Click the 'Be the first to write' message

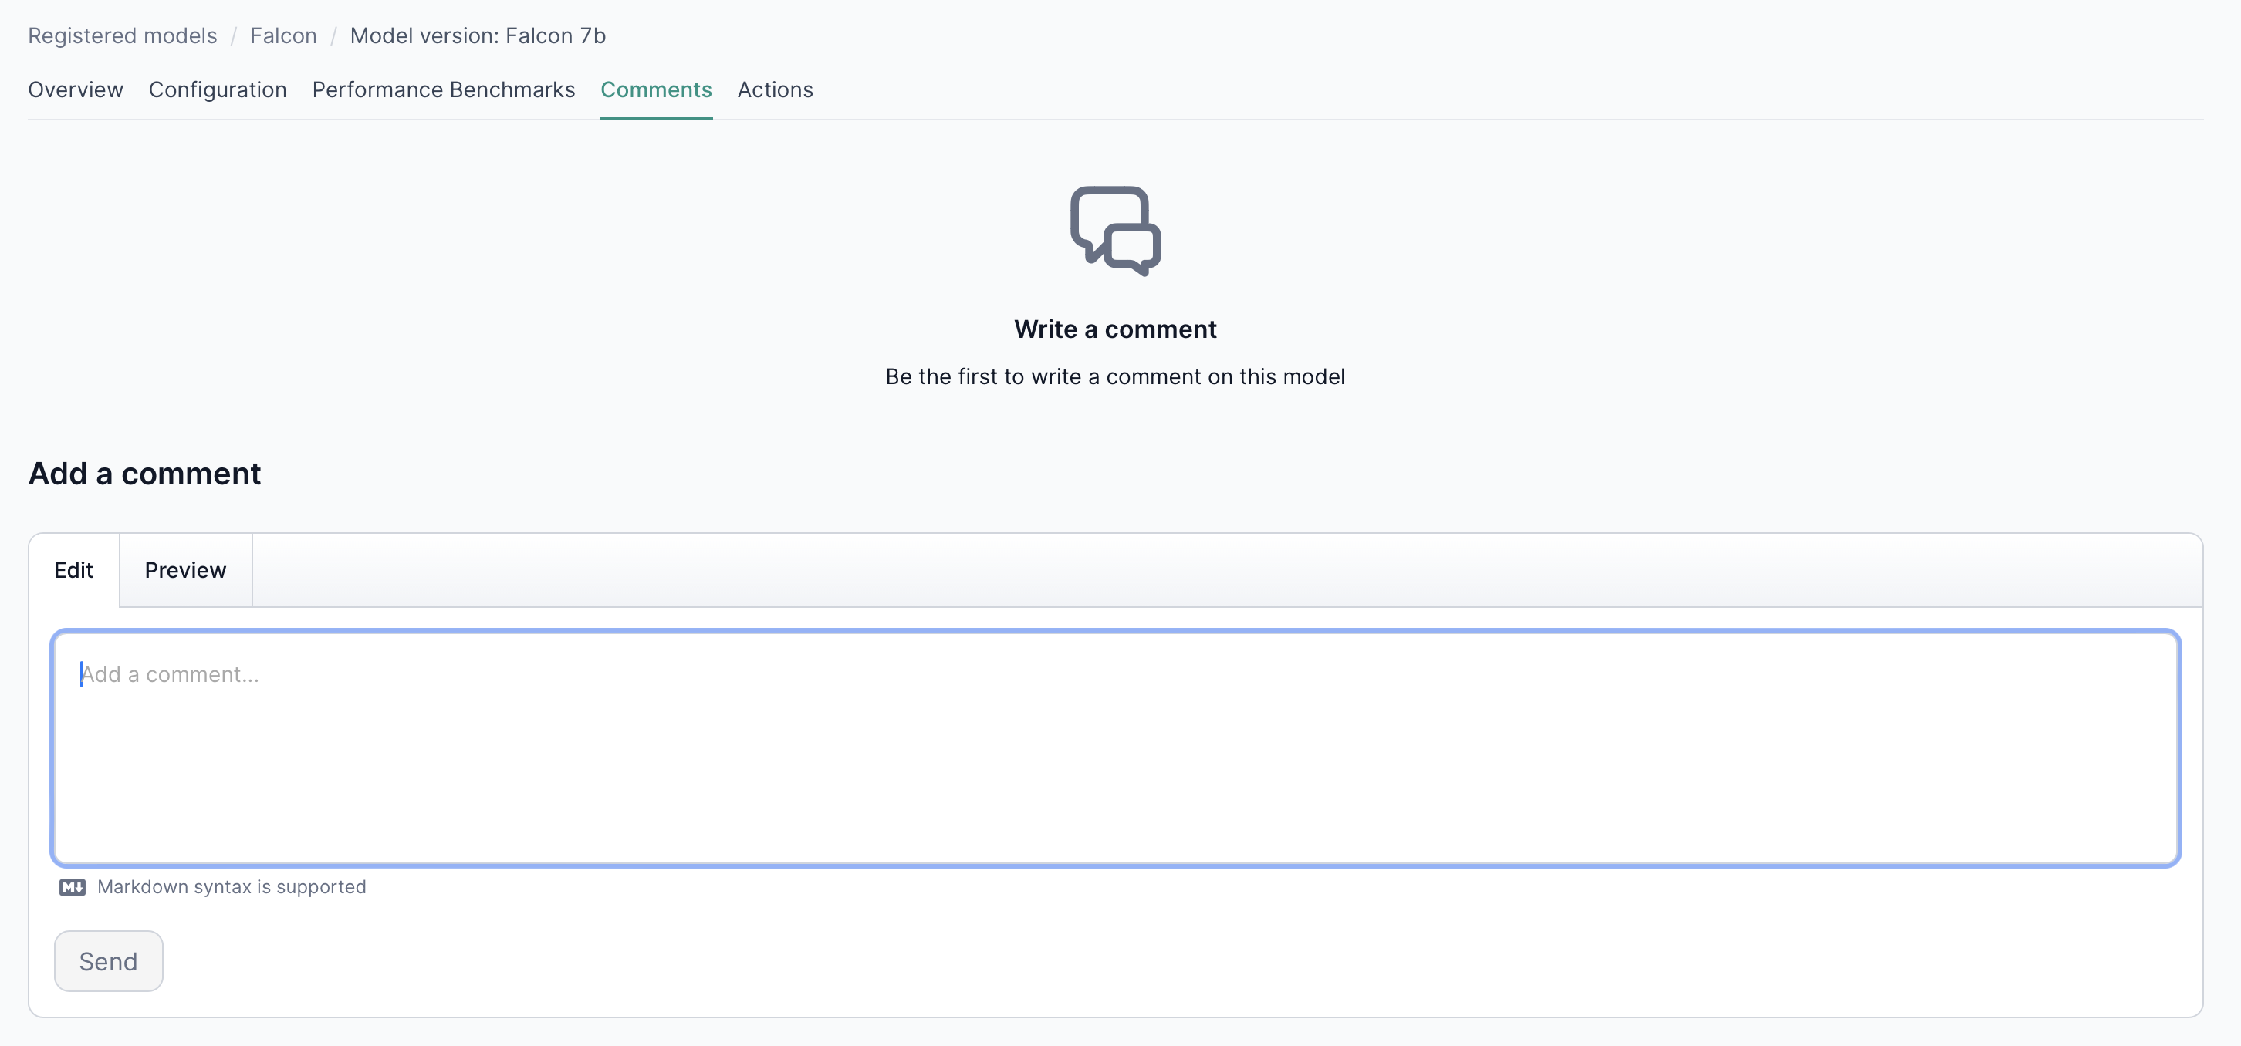[1115, 376]
